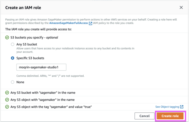Select the Specific S3 buckets radio option
This screenshot has height=122, width=189.
(12, 58)
